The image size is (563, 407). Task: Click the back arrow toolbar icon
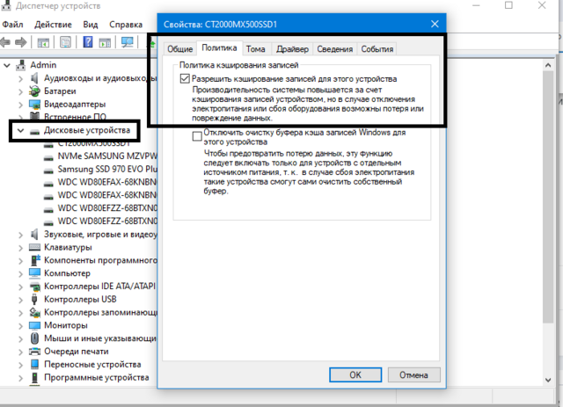7,42
